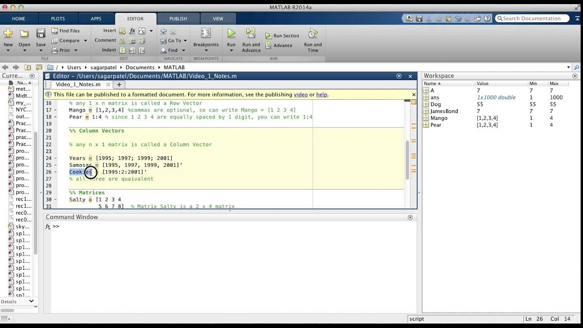Viewport: 583px width, 328px height.
Task: Open the help link in the info bar
Action: (x=322, y=95)
